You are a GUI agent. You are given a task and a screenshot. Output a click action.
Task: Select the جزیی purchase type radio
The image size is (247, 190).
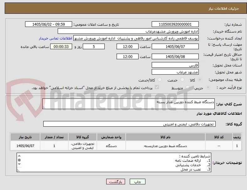click(x=208, y=87)
